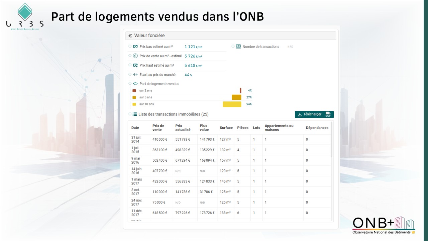Click the list icon beside Liste des transactions
The image size is (428, 241).
pyautogui.click(x=135, y=114)
